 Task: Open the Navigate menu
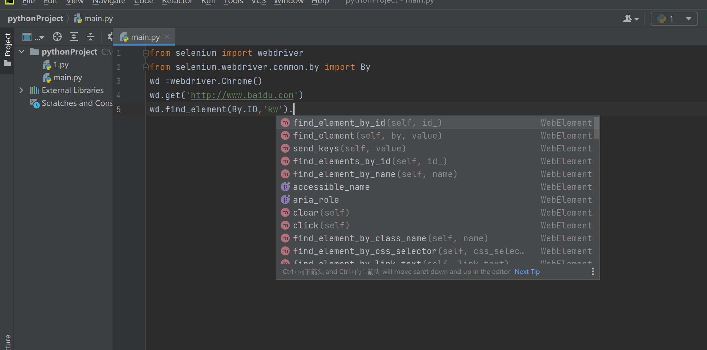point(109,2)
